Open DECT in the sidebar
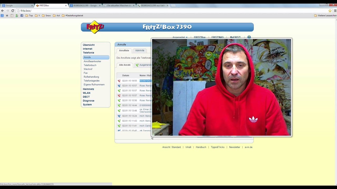337x189 pixels. coord(86,97)
